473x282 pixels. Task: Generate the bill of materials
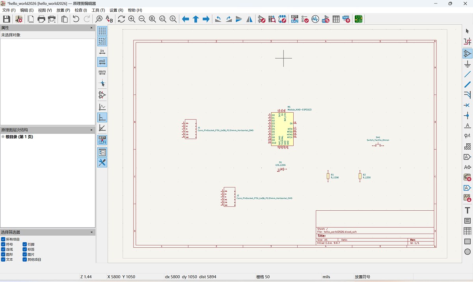pos(346,19)
